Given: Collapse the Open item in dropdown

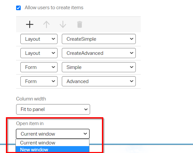Looking at the screenshot, I should (53, 134).
